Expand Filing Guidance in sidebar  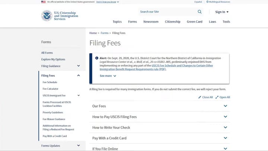coord(79,66)
